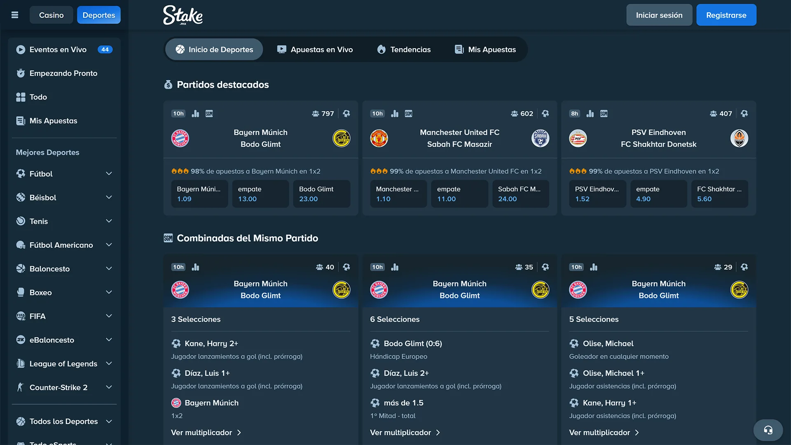This screenshot has height=445, width=791.
Task: Open live support headset icon
Action: click(x=768, y=430)
